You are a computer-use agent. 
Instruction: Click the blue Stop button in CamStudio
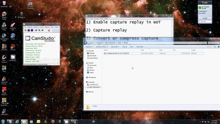tap(32, 30)
